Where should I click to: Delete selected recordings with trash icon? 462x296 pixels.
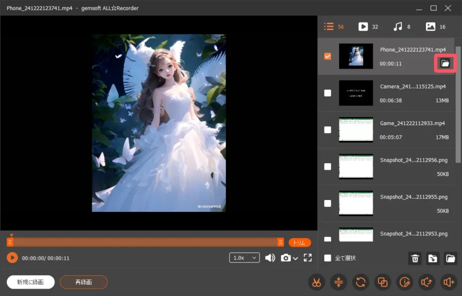pyautogui.click(x=415, y=258)
